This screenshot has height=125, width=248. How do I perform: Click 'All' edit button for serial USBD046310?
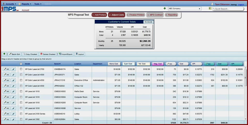(6, 114)
